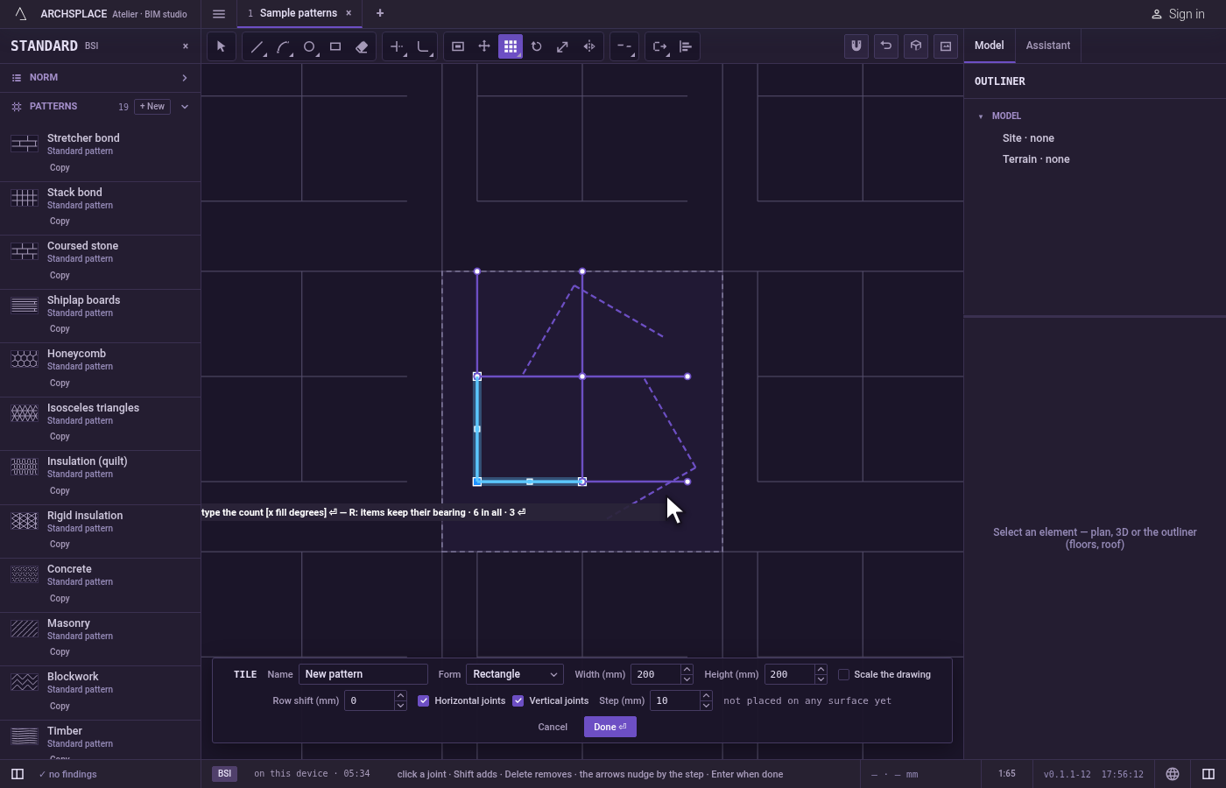
Task: Click the Done button
Action: pos(610,727)
